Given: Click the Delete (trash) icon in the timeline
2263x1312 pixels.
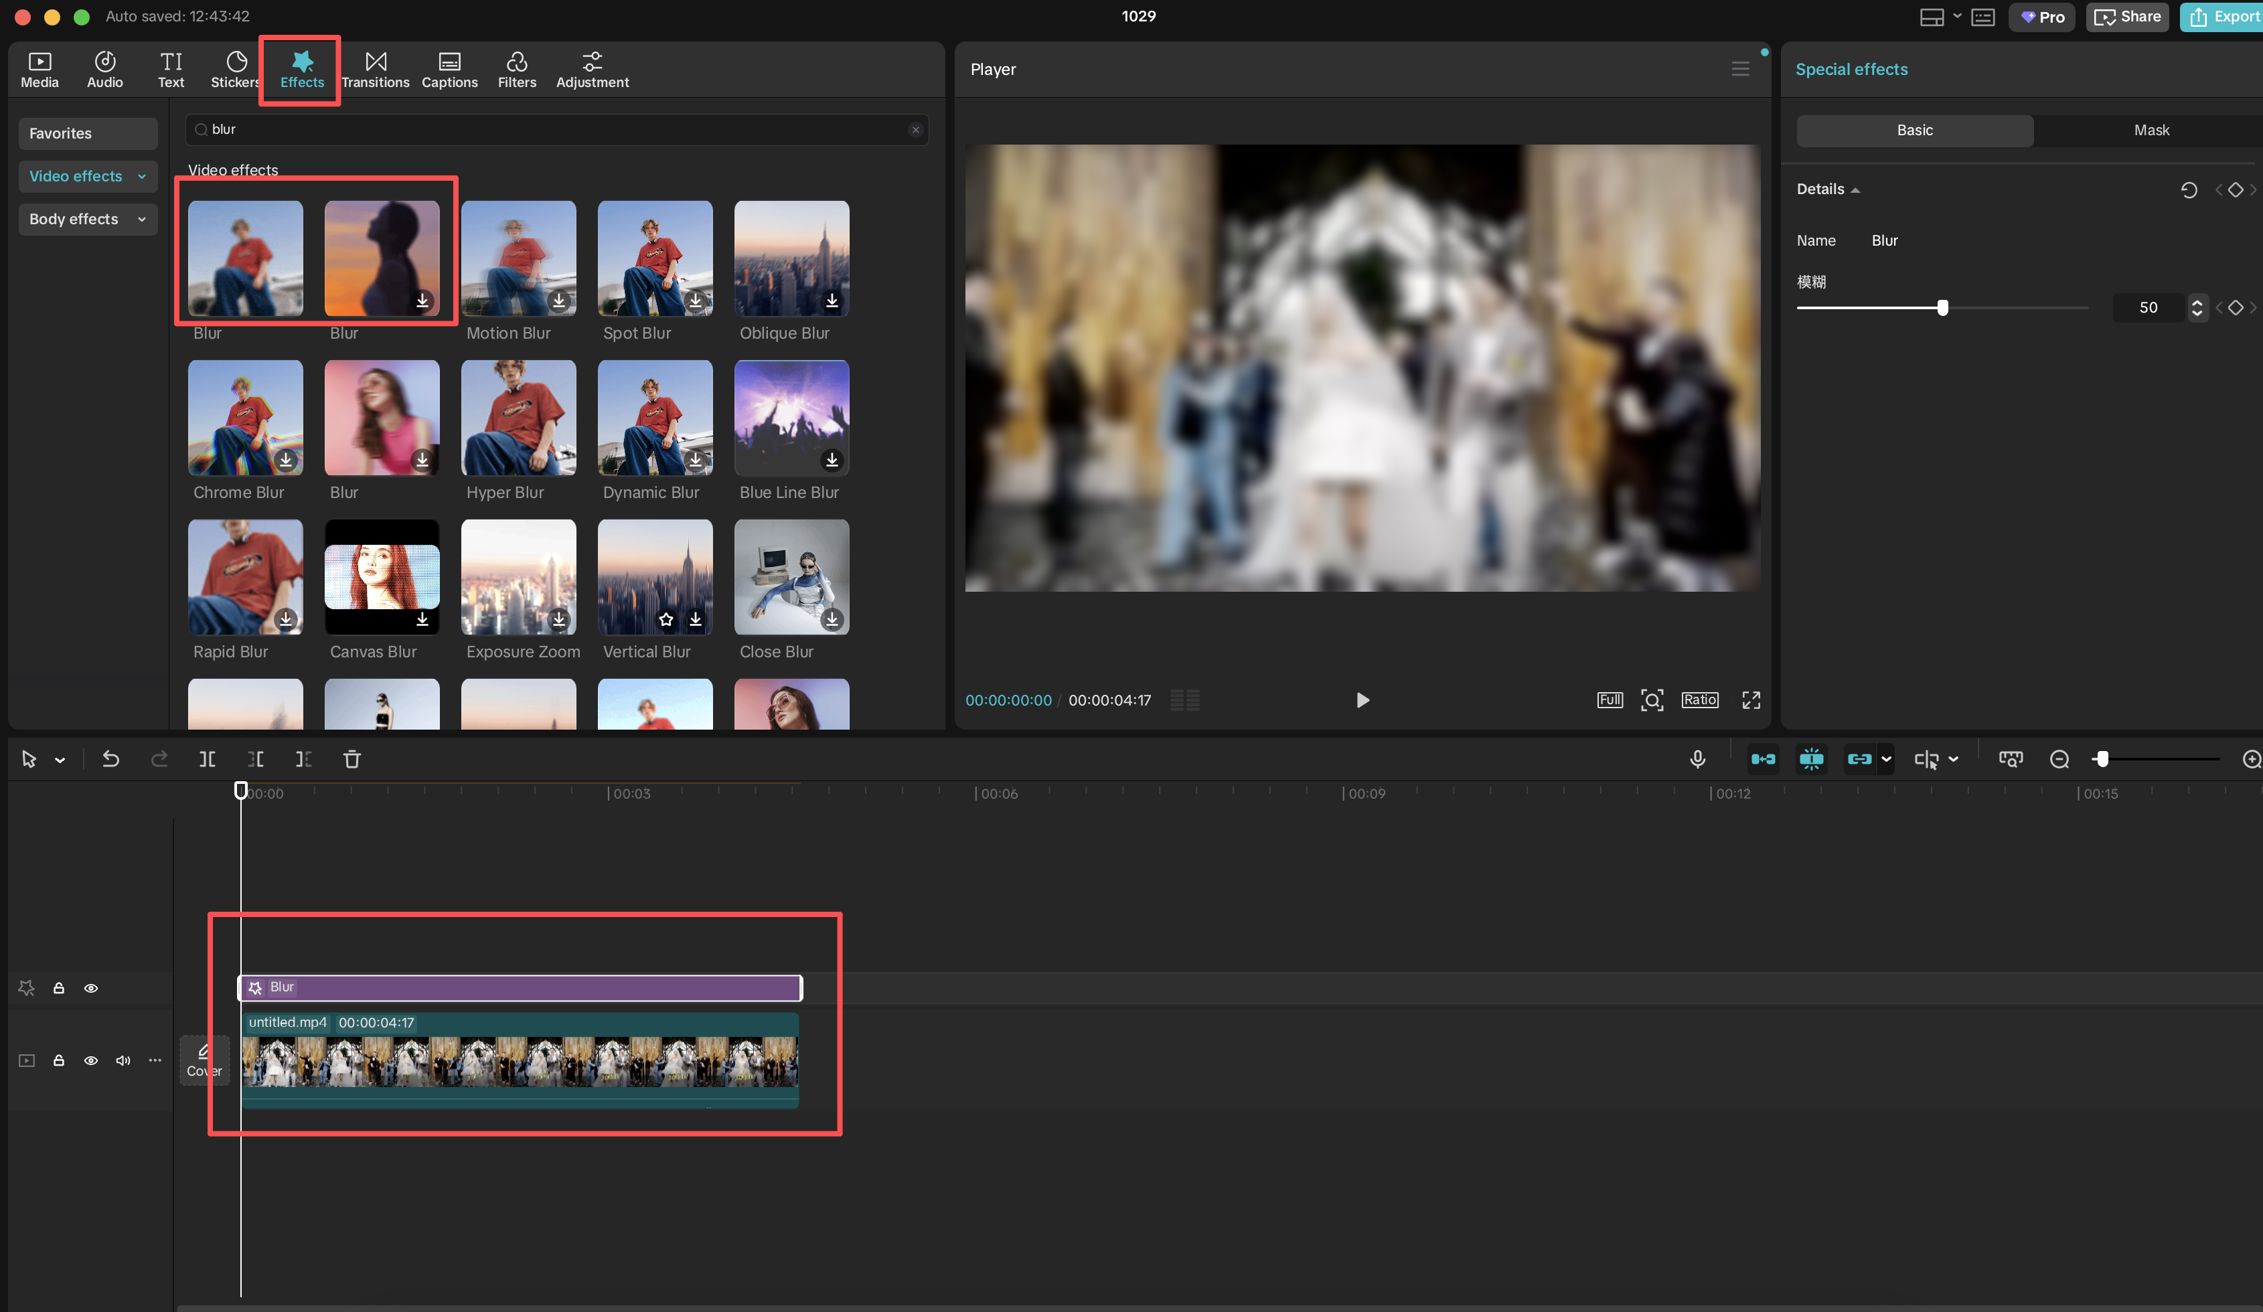Looking at the screenshot, I should pyautogui.click(x=352, y=759).
